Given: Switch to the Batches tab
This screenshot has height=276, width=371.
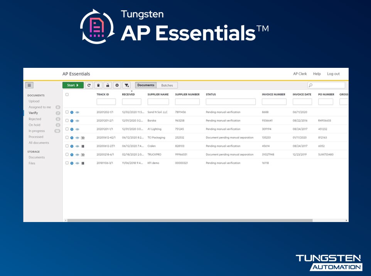Looking at the screenshot, I should [167, 85].
